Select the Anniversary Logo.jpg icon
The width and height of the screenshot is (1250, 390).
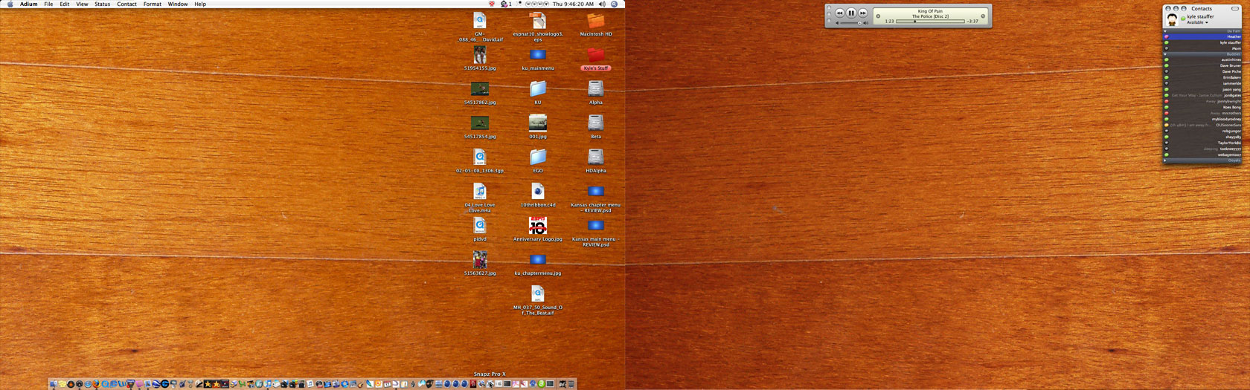point(538,225)
